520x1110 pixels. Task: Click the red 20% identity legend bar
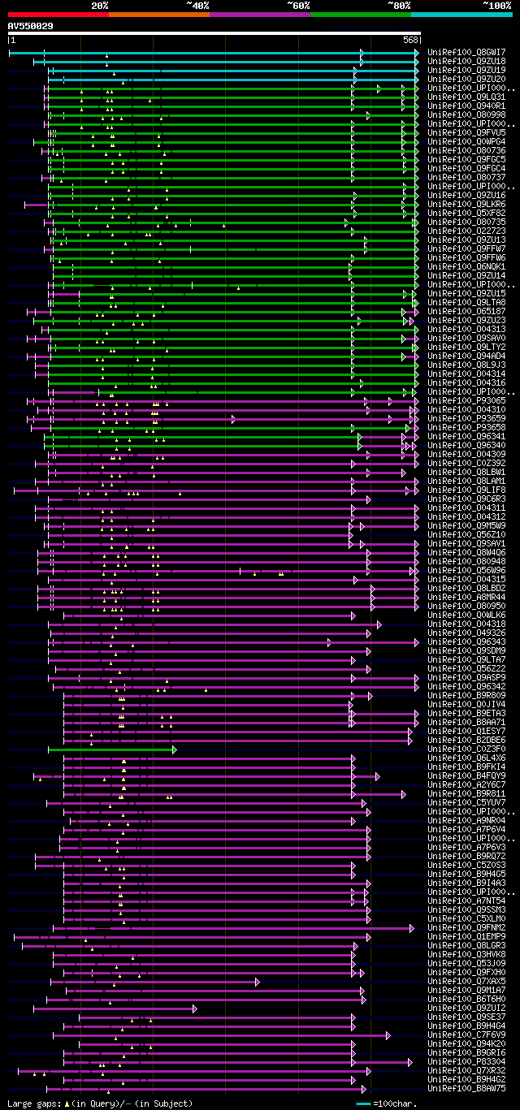(58, 15)
